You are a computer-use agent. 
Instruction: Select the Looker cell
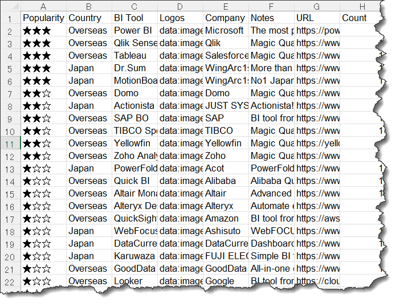[x=134, y=281]
